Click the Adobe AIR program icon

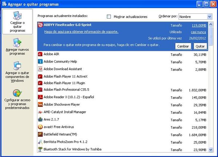[40, 54]
